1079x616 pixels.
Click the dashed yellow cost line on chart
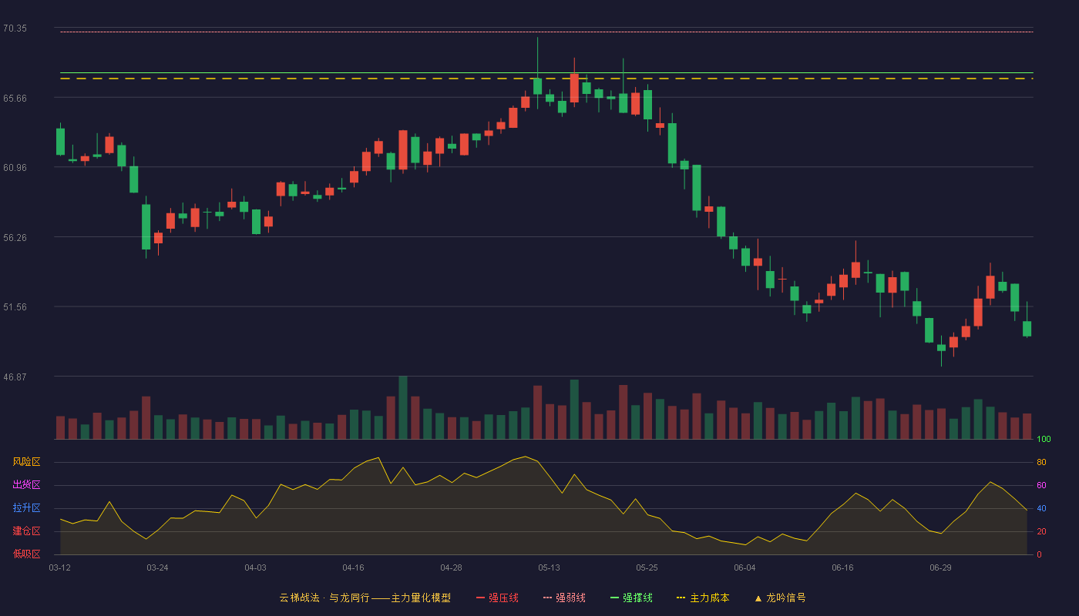coord(546,79)
